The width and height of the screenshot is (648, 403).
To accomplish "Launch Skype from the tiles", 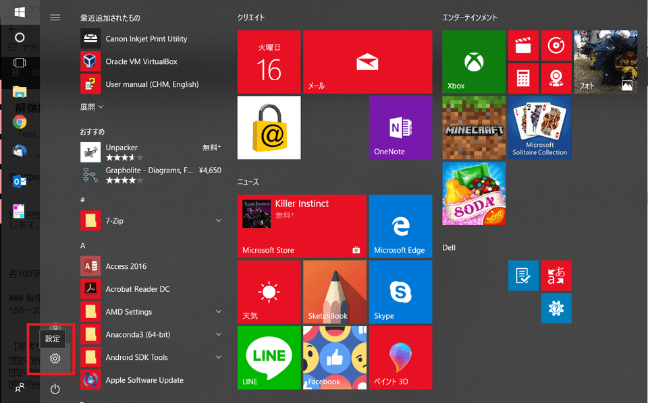I will 400,292.
